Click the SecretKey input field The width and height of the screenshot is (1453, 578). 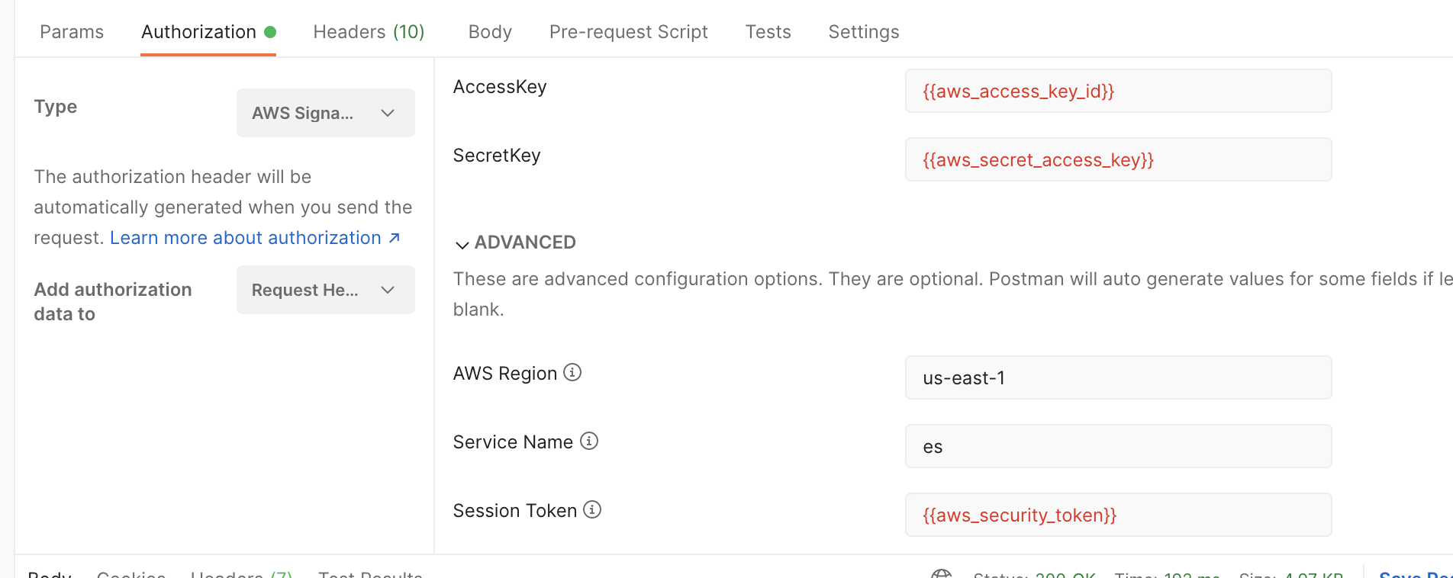pyautogui.click(x=1119, y=159)
